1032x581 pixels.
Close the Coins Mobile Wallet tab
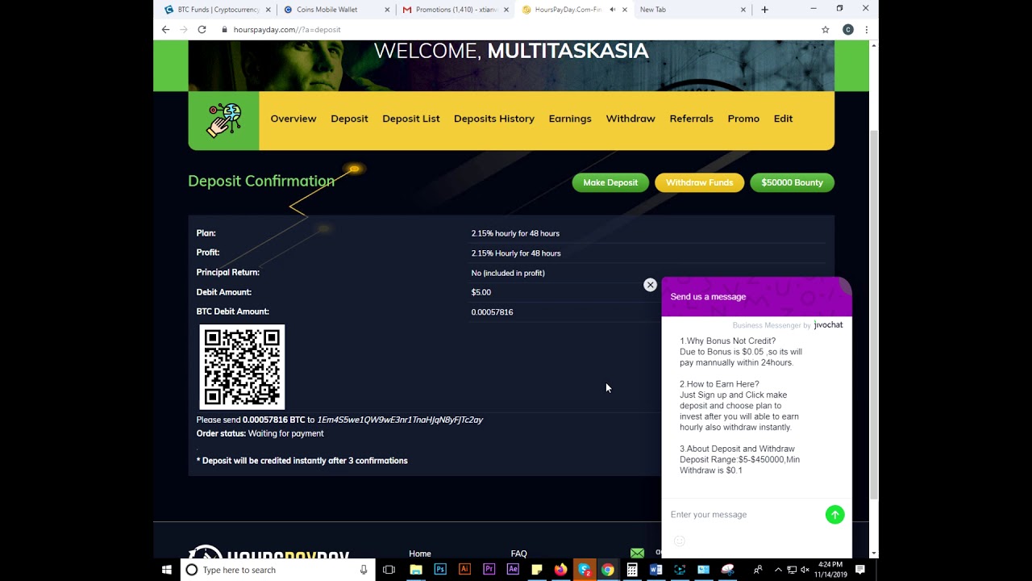[x=387, y=10]
